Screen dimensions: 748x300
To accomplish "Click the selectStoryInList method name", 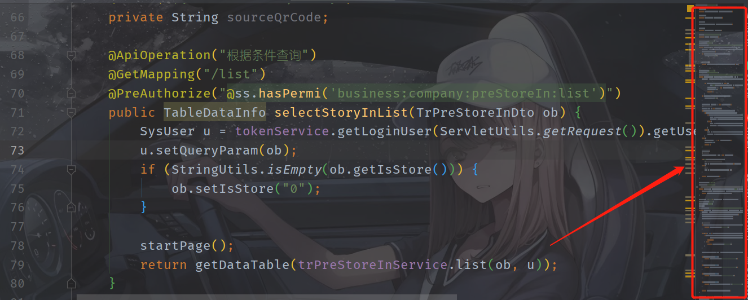I will click(x=341, y=113).
